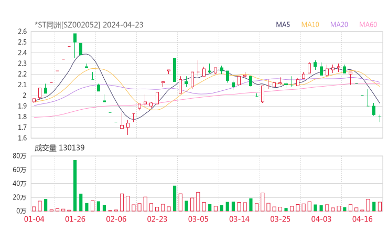Click the 0万 volume axis label
The width and height of the screenshot is (388, 231).
(21, 211)
